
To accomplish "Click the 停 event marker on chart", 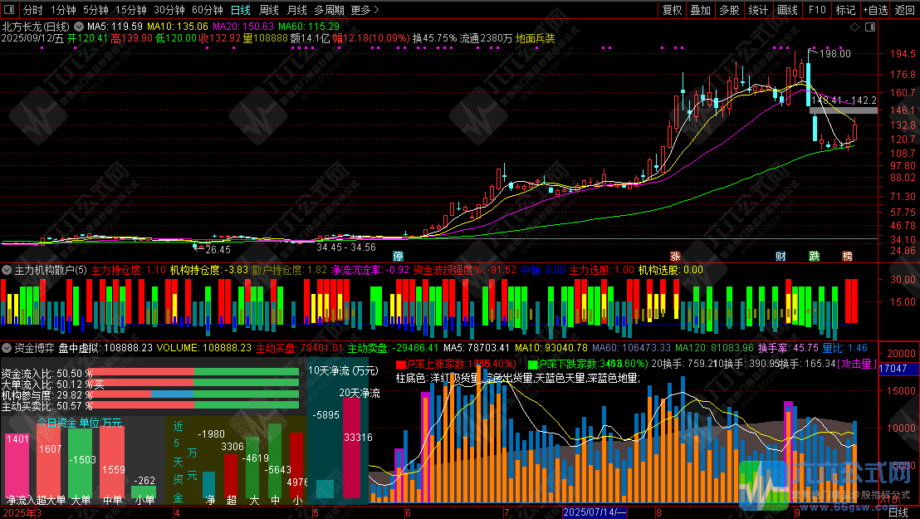I will [399, 255].
